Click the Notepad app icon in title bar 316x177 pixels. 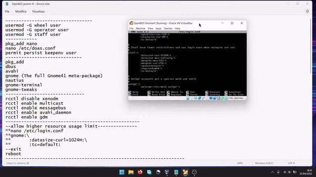pos(7,4)
